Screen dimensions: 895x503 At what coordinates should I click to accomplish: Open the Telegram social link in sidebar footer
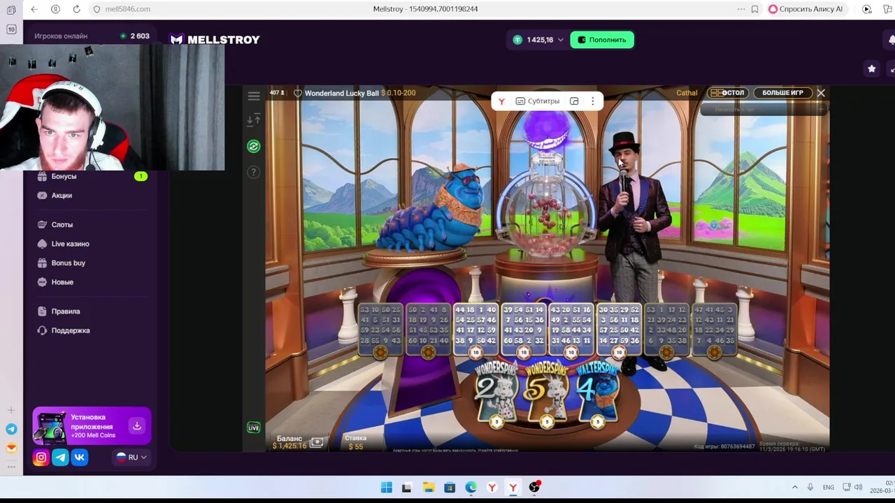pyautogui.click(x=60, y=458)
